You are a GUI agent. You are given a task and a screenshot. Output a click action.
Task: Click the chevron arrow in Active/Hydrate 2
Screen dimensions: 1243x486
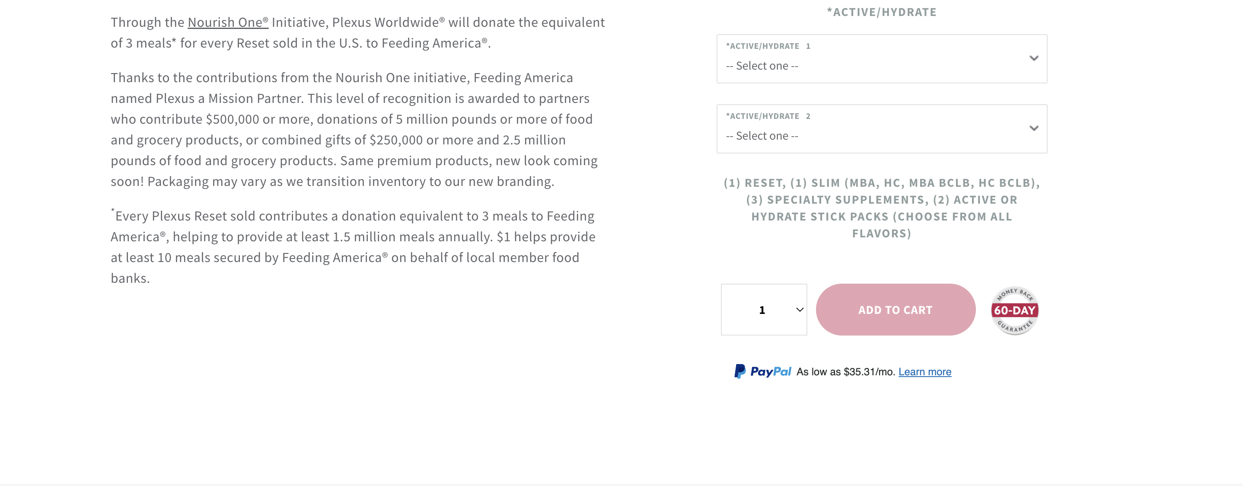pos(1033,128)
